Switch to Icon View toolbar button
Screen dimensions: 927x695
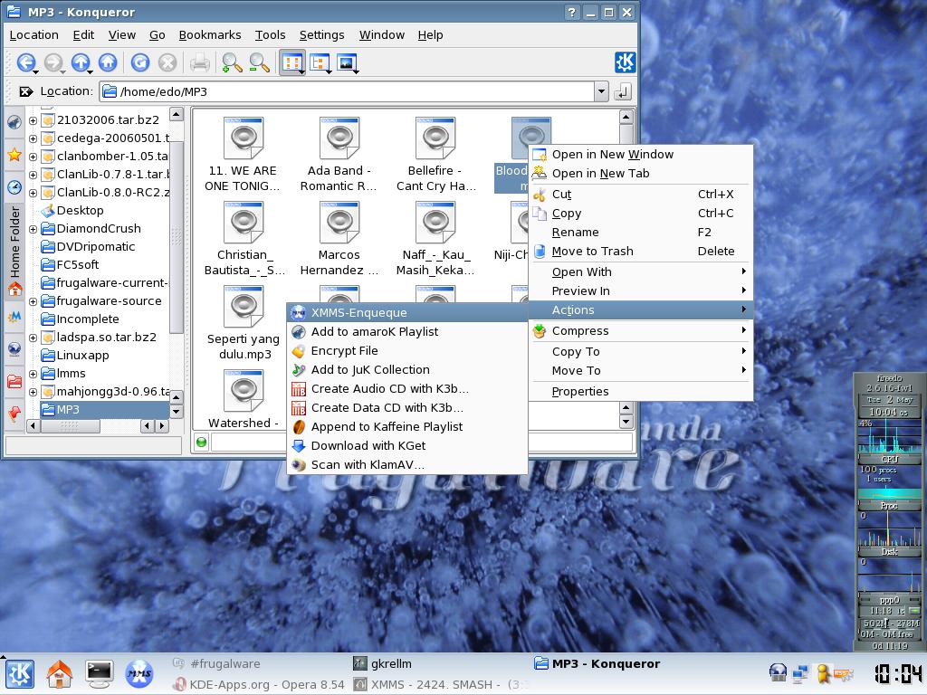[x=292, y=62]
